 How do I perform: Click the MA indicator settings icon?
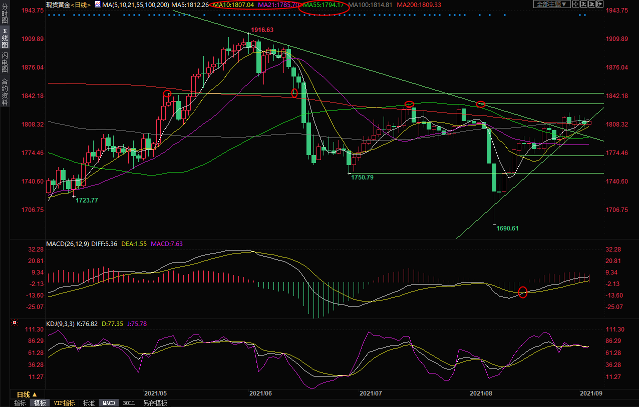pos(97,4)
